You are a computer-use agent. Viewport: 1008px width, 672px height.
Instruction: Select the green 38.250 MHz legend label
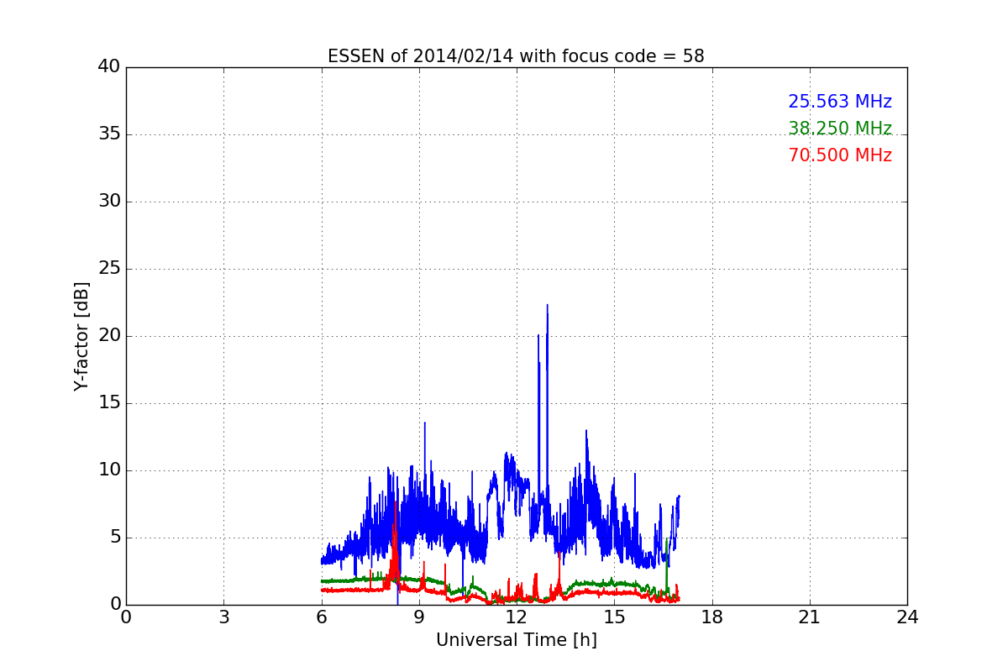(840, 129)
